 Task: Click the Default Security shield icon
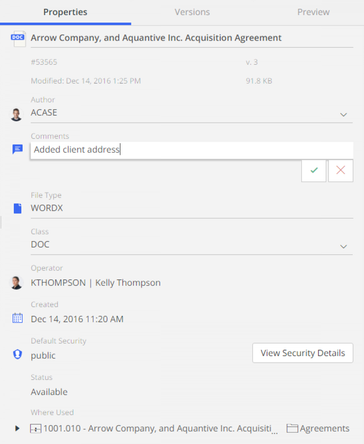coord(18,354)
